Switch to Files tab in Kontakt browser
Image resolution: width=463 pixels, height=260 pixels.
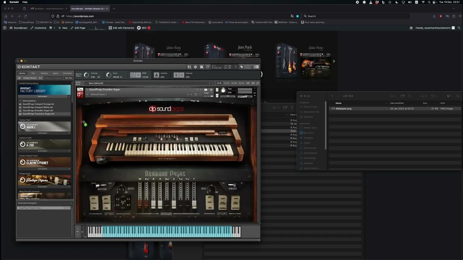tap(33, 73)
